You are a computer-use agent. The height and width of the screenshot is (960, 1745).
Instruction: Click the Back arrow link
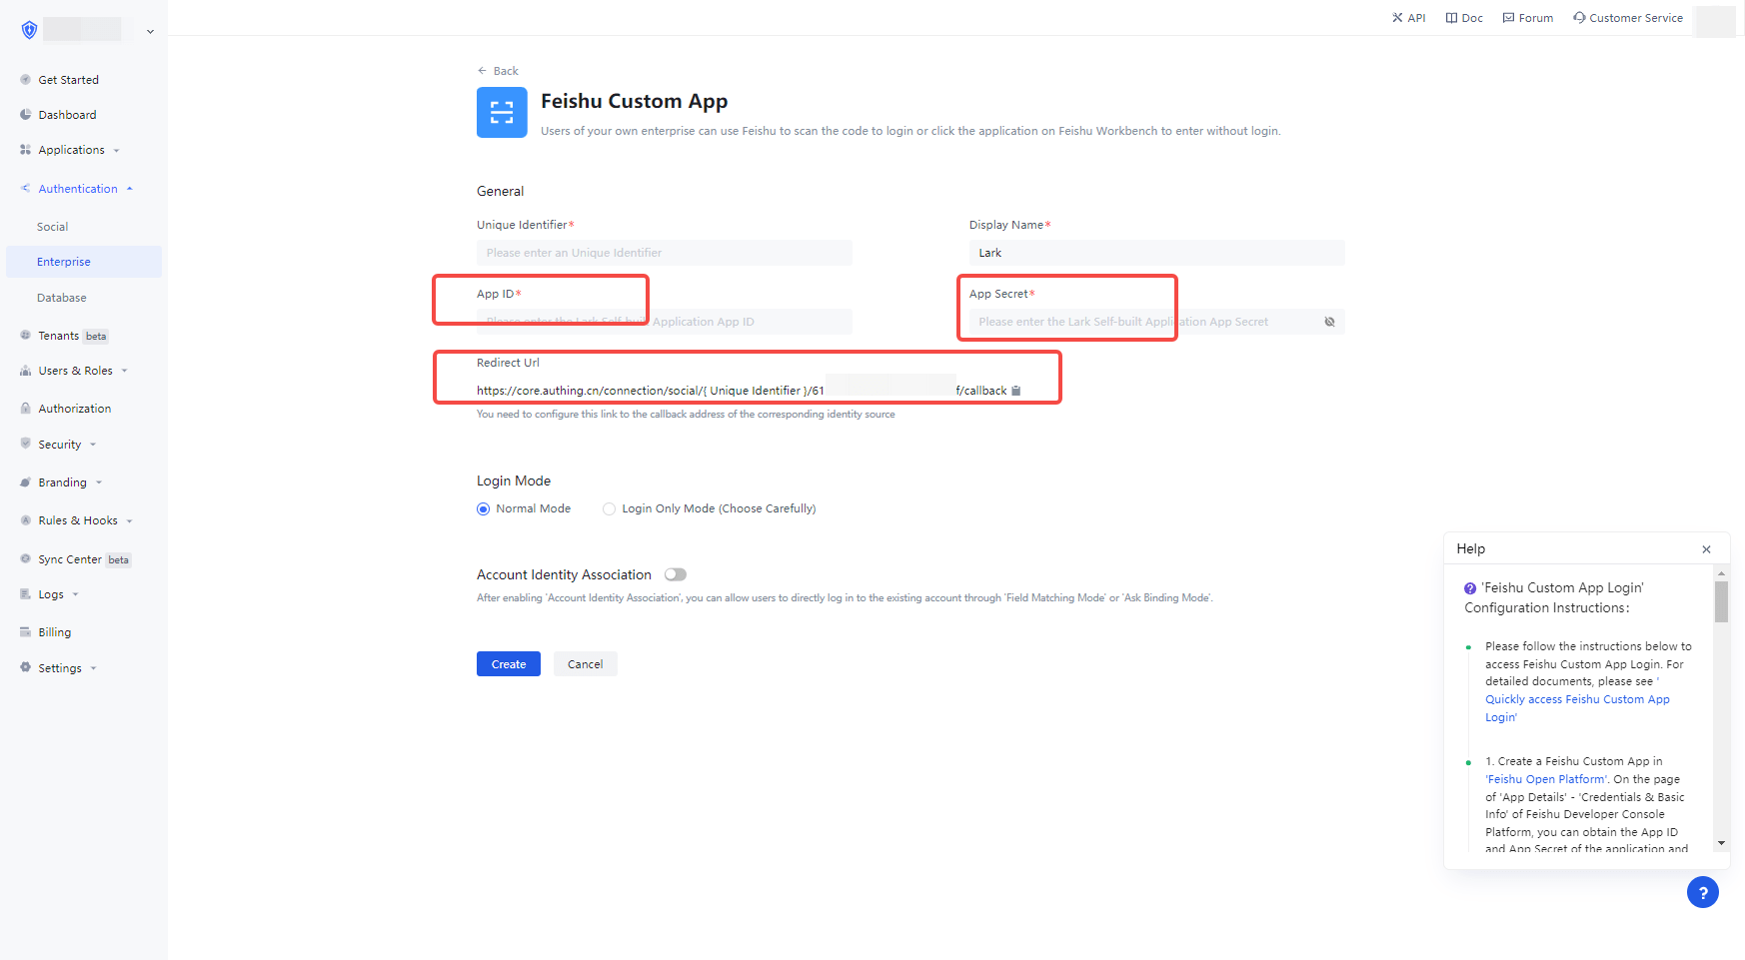click(x=498, y=71)
